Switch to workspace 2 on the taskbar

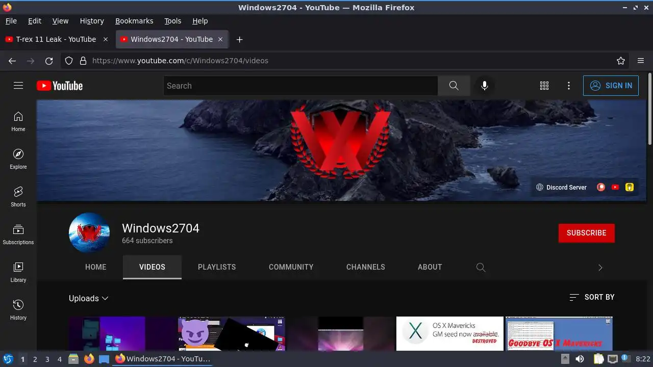(x=35, y=359)
